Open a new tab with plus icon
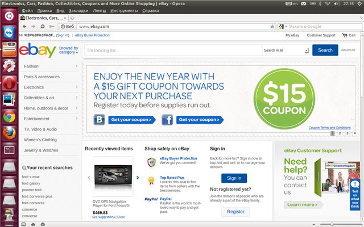The image size is (364, 227). (72, 18)
